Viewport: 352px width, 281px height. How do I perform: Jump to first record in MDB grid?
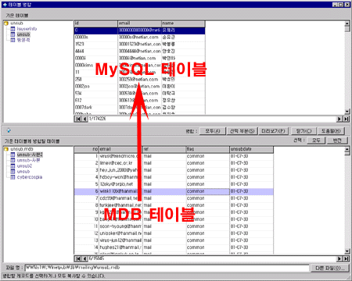click(77, 258)
